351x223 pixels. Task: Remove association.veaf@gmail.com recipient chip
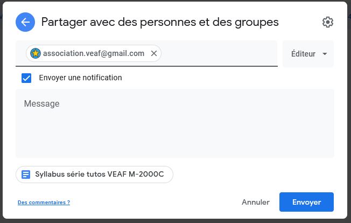point(154,53)
